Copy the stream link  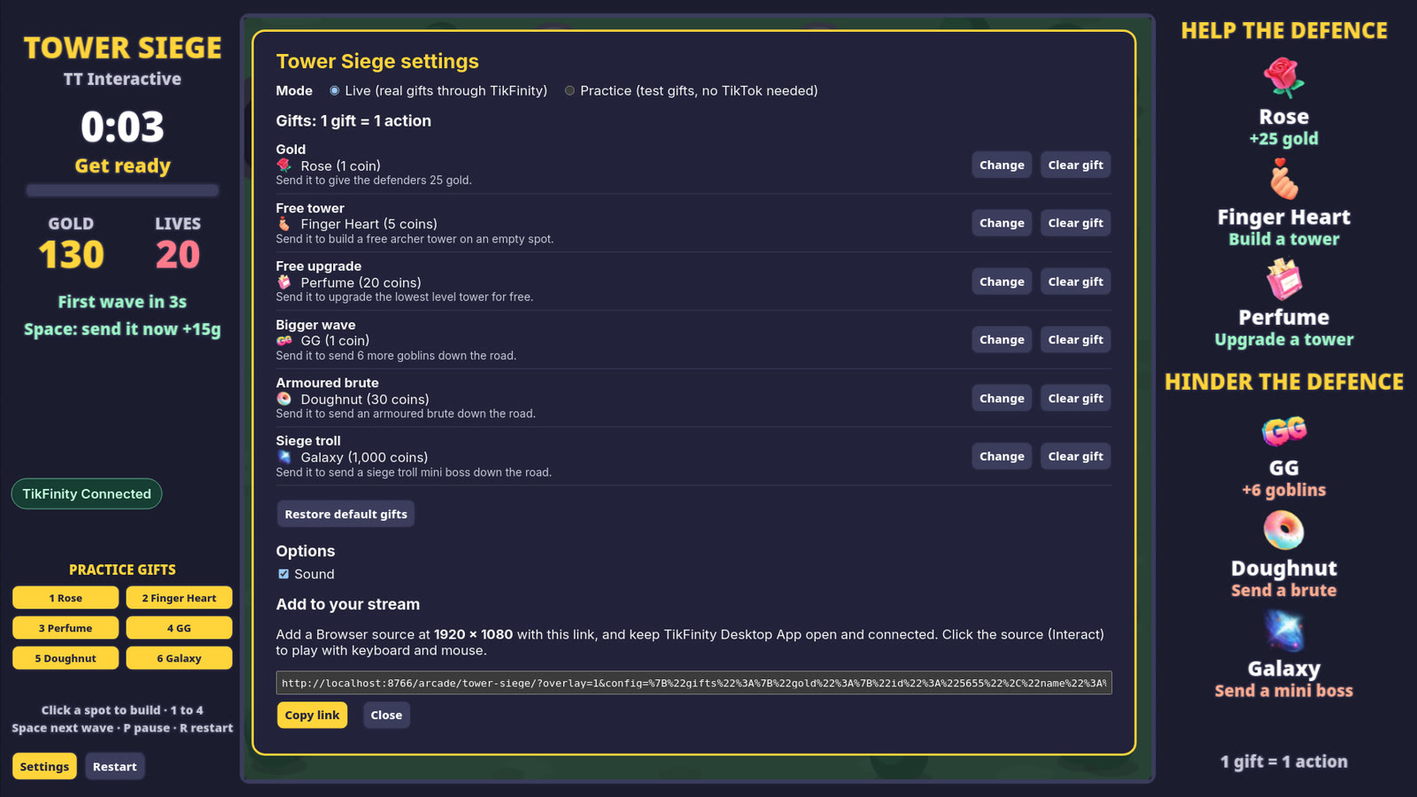coord(312,715)
